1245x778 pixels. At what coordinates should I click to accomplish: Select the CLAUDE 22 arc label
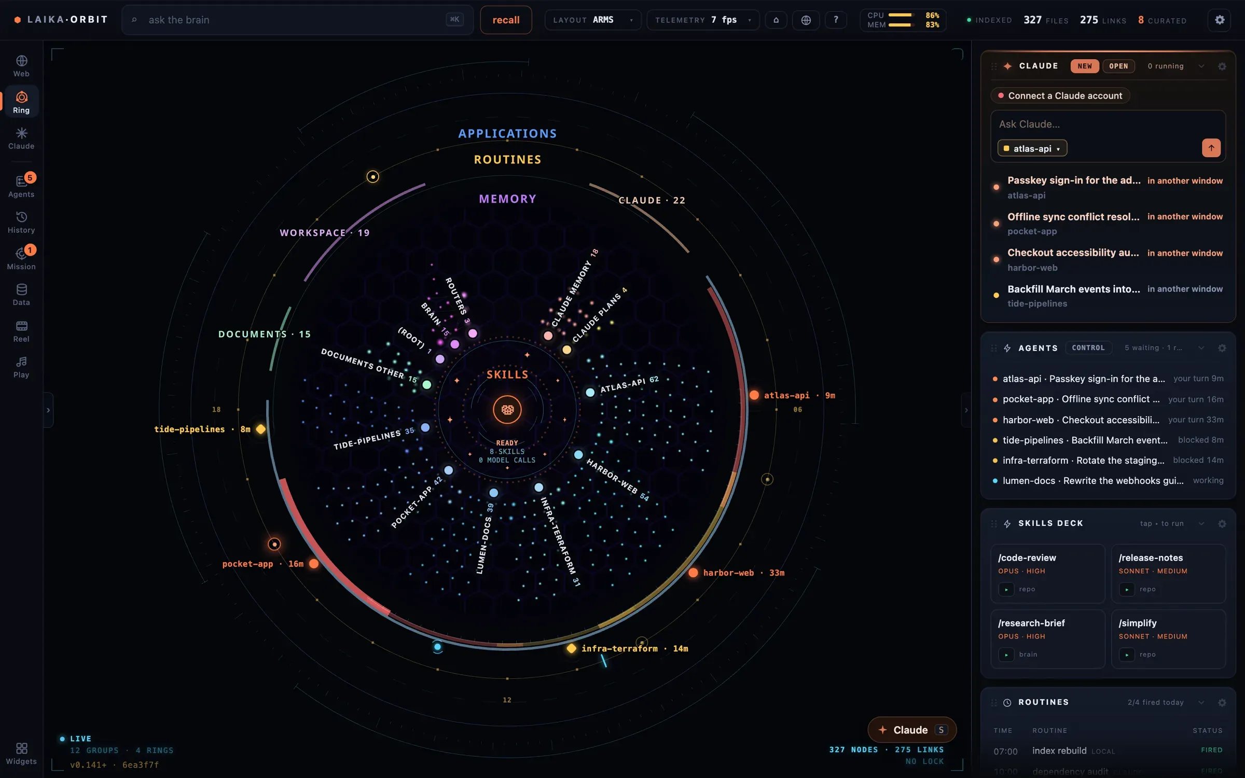tap(652, 200)
